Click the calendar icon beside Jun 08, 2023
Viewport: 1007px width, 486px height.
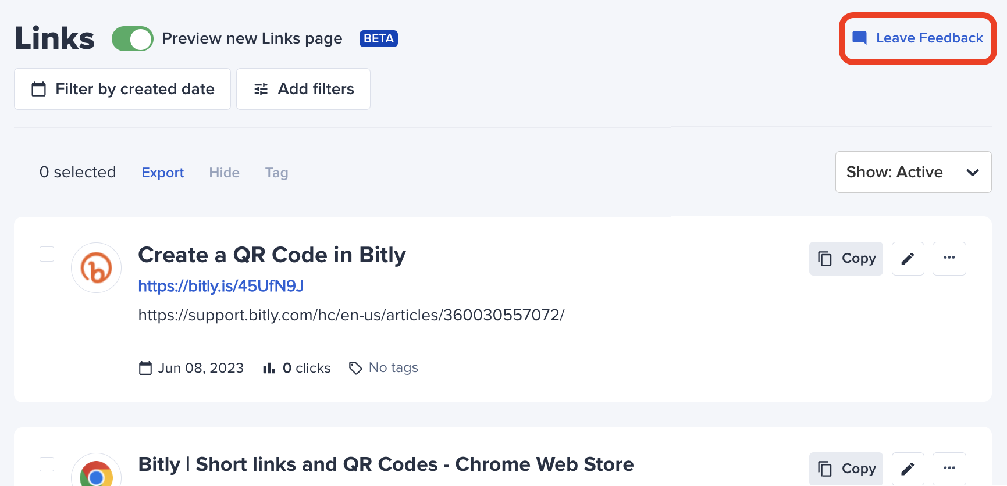pos(145,368)
